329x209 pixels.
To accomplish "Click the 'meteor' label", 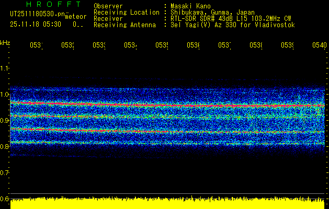I will (75, 16).
